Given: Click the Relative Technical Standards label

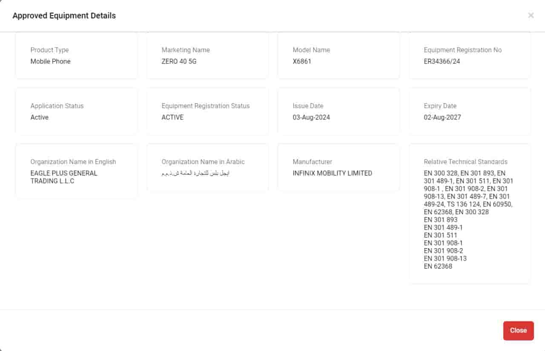Looking at the screenshot, I should point(465,162).
